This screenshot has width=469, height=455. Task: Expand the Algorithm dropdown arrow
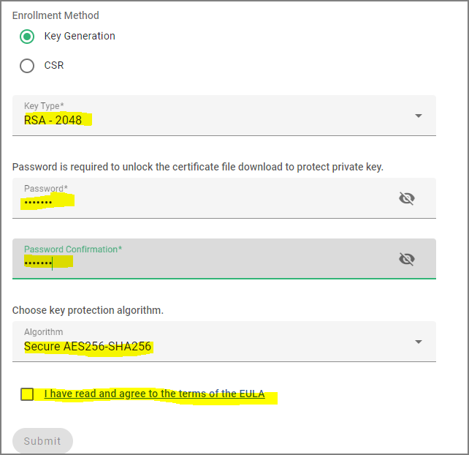tap(419, 342)
